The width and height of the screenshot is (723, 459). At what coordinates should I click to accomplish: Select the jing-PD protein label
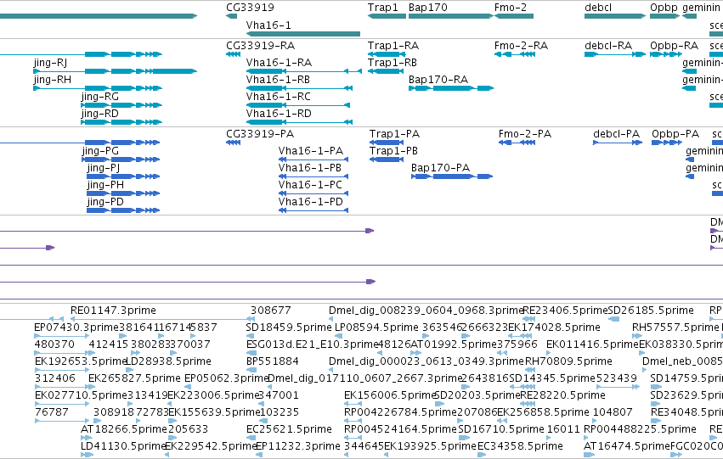(x=105, y=203)
